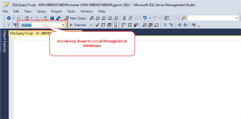Select Results to Grid option
Screen dimensions: 241x119
[150, 25]
